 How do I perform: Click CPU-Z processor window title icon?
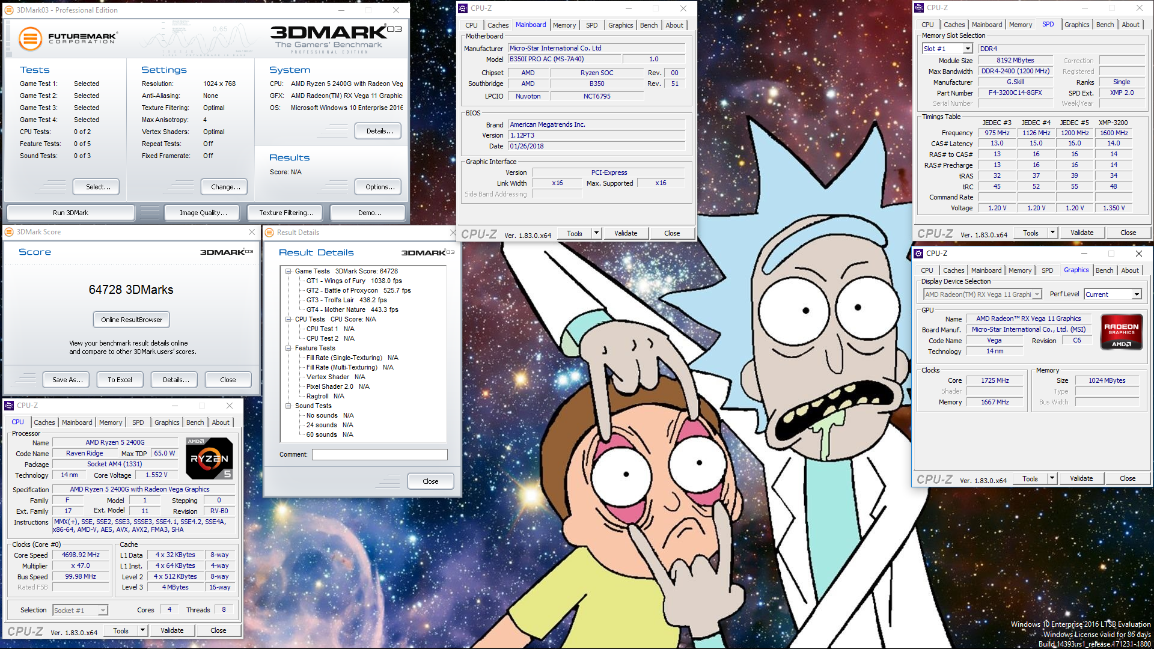click(x=9, y=406)
